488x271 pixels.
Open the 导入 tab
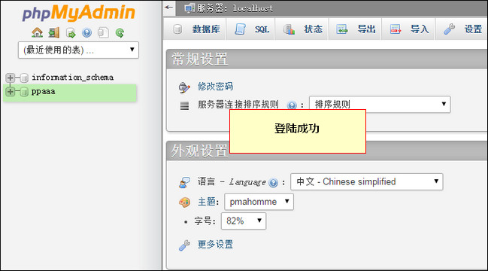coord(408,29)
